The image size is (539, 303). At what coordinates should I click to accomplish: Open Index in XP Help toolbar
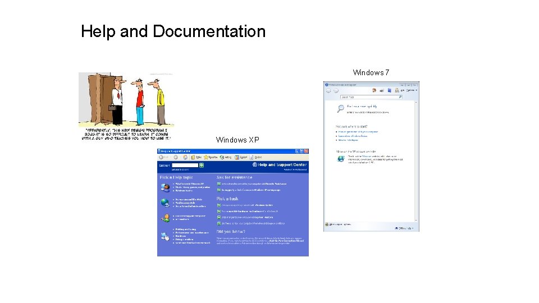196,157
